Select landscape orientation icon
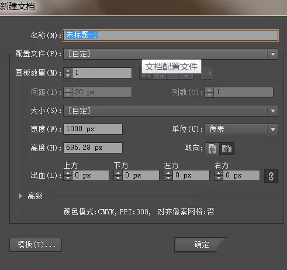 tap(227, 149)
